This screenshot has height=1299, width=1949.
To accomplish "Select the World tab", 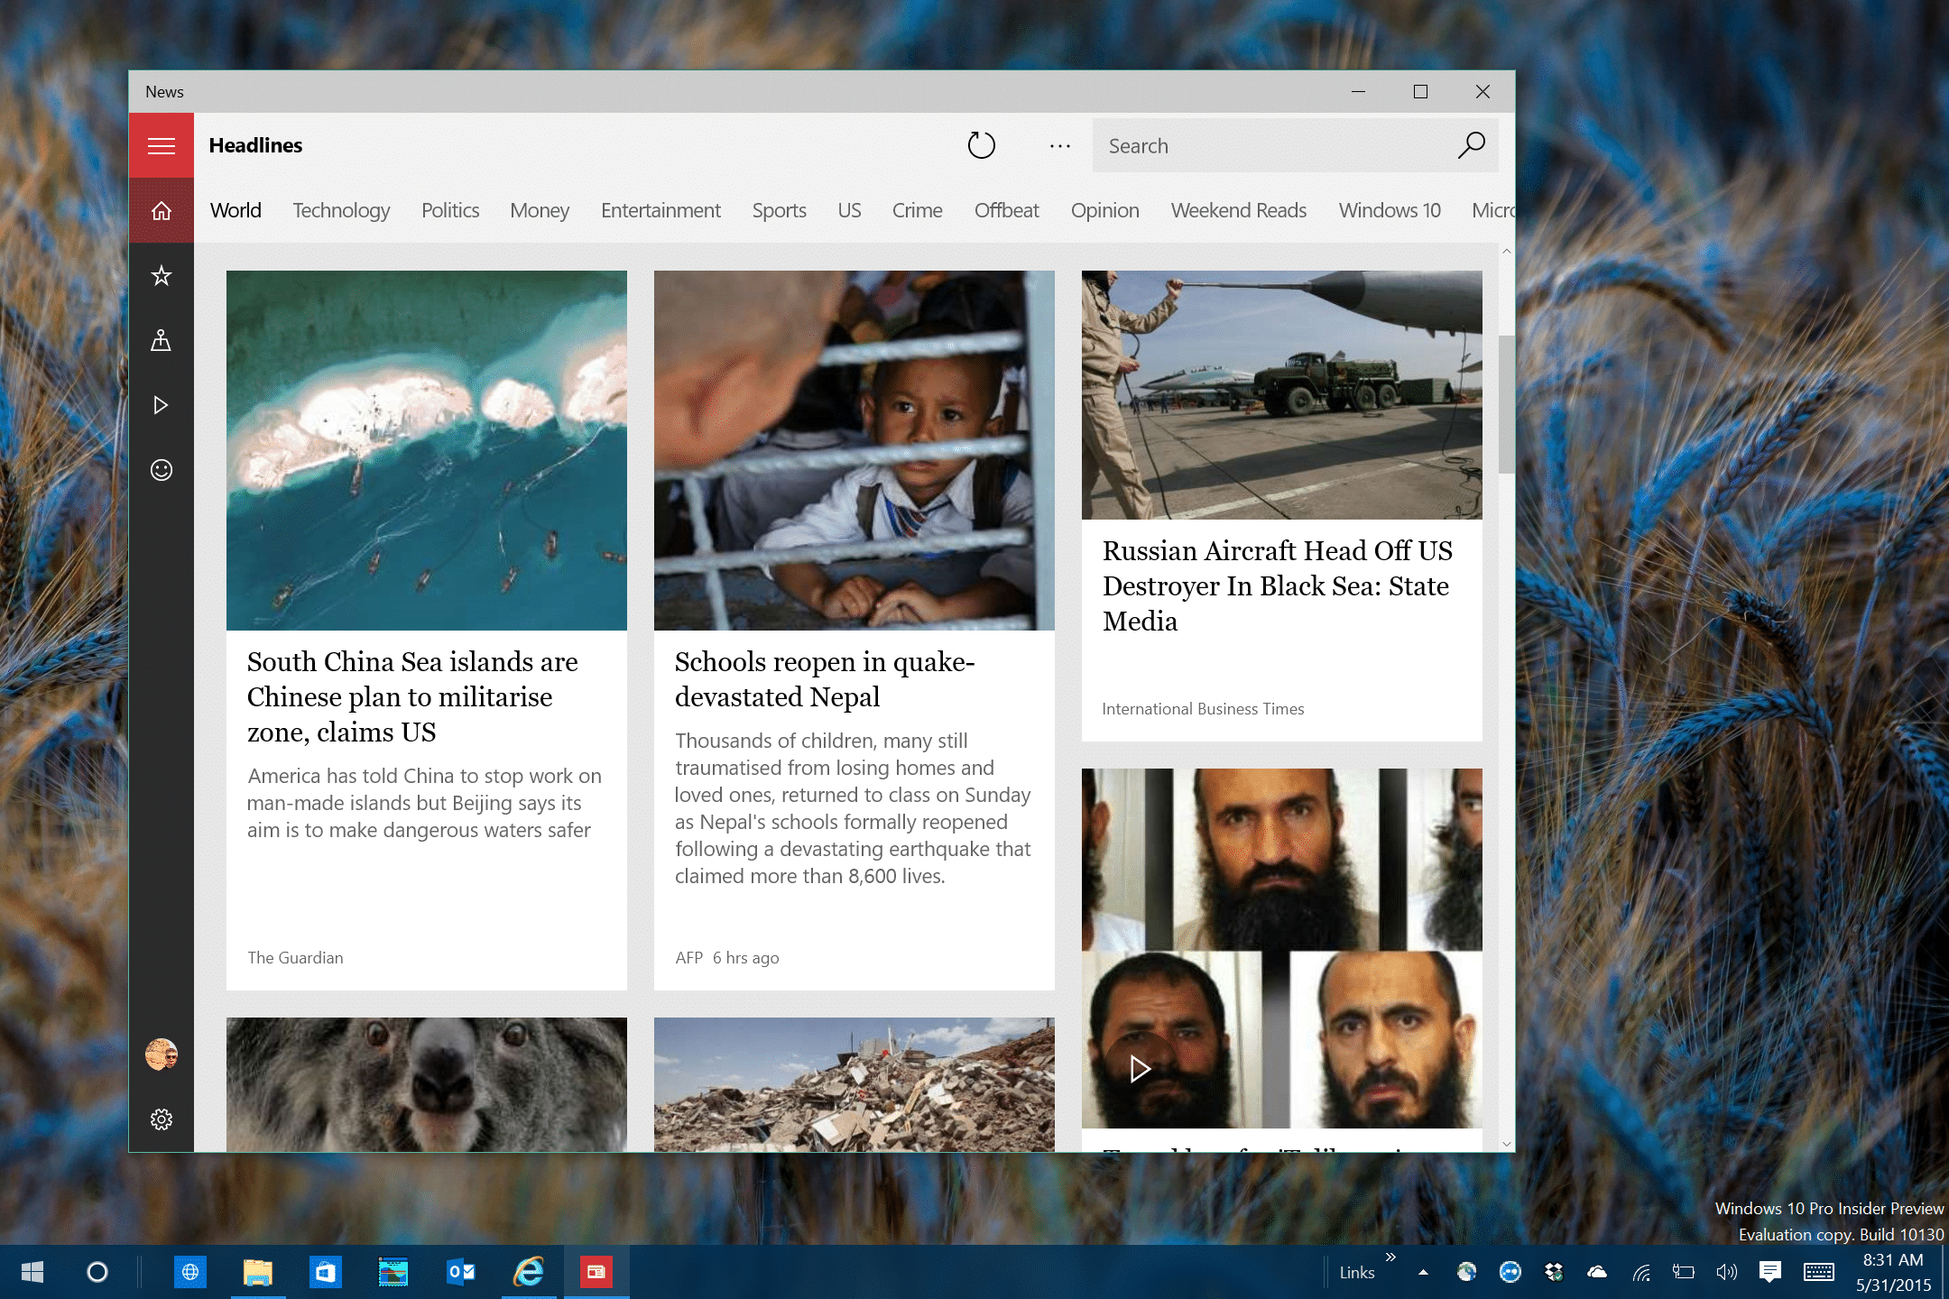I will 236,210.
